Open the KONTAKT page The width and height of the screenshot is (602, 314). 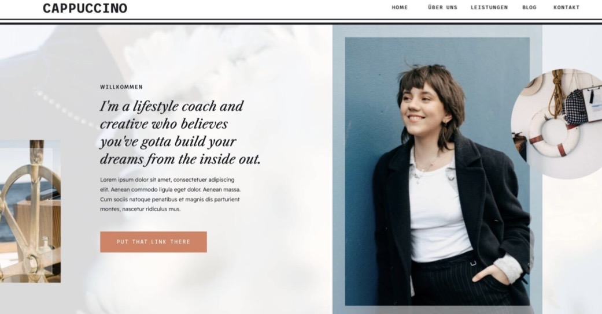pyautogui.click(x=566, y=8)
